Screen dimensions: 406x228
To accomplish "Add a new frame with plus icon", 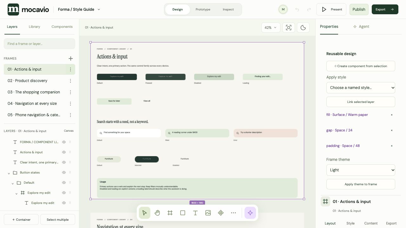I will 71,58.
